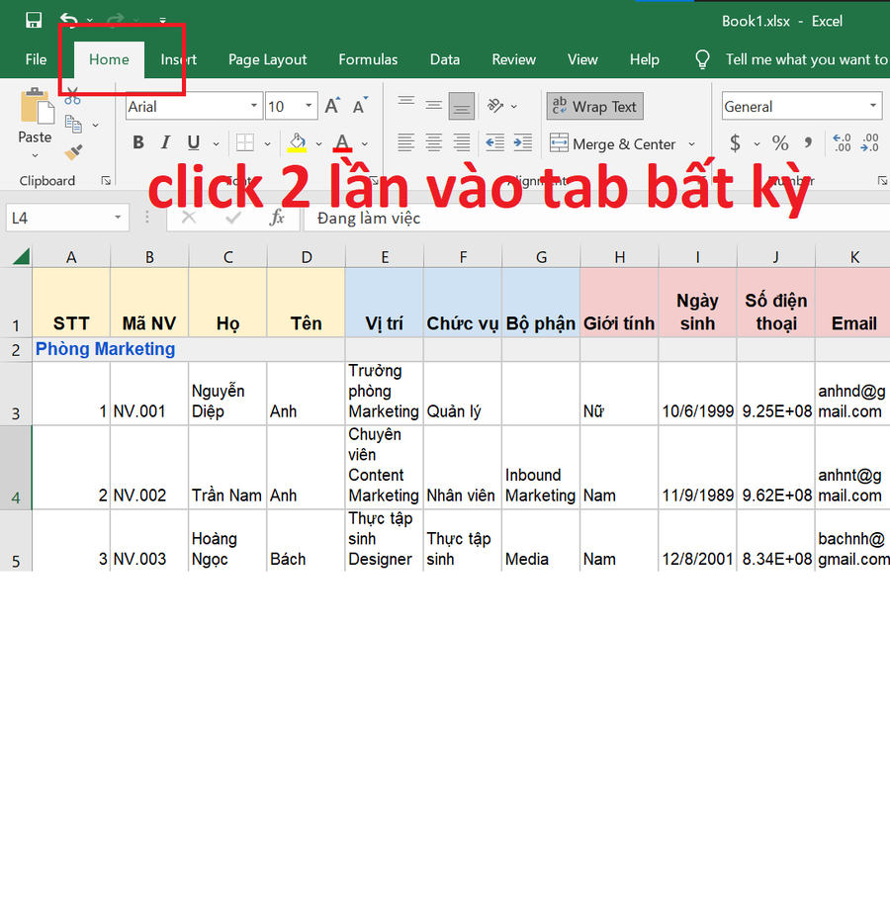Click the formula bar text Đang làm việc
The image size is (890, 901).
coord(369,219)
